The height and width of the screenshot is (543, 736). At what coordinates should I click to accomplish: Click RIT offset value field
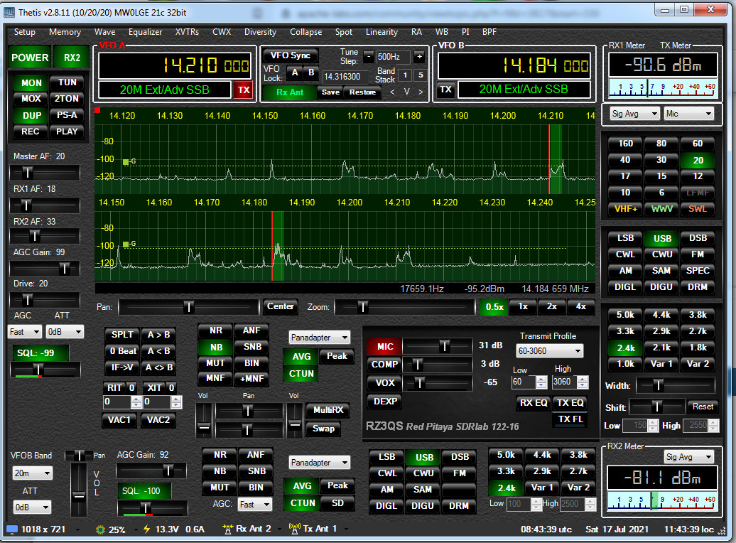click(117, 402)
